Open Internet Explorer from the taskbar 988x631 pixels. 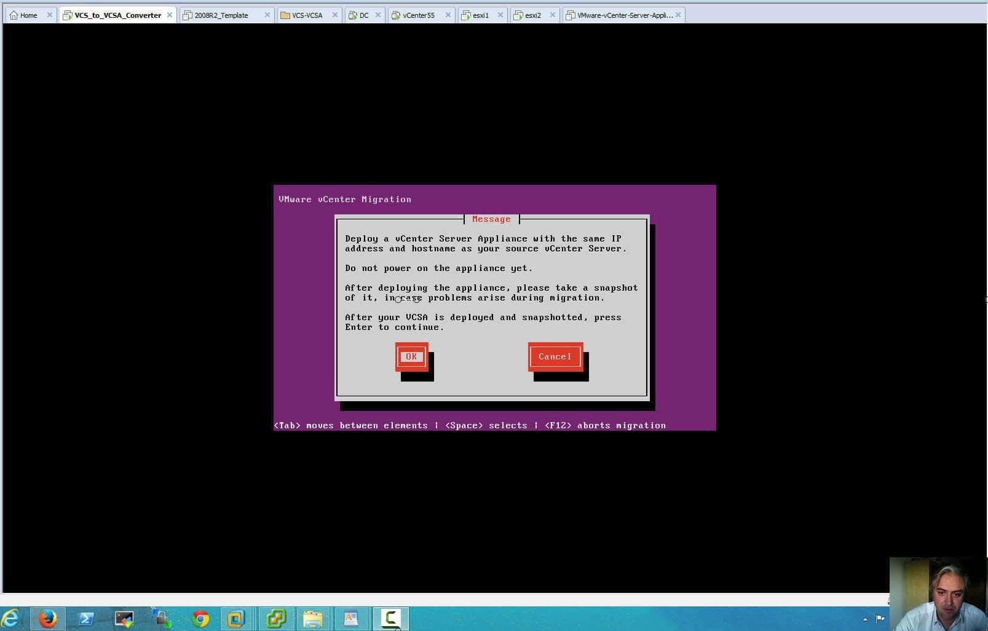10,619
